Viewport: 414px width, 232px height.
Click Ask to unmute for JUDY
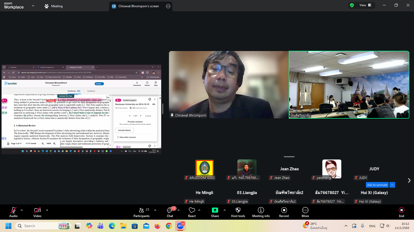click(377, 185)
